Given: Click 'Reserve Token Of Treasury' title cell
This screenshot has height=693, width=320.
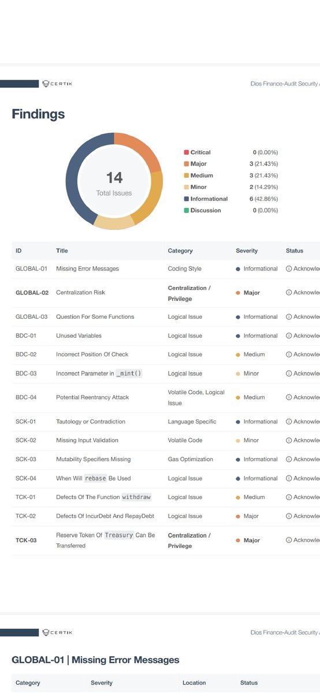Looking at the screenshot, I should (106, 541).
